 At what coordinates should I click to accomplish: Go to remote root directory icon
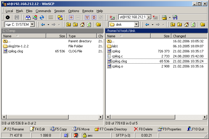pos(179,25)
